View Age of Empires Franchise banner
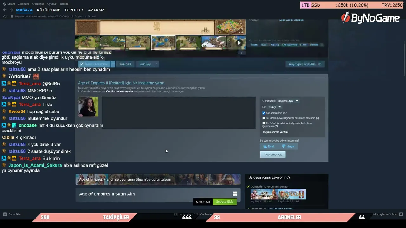The height and width of the screenshot is (228, 406). [158, 179]
